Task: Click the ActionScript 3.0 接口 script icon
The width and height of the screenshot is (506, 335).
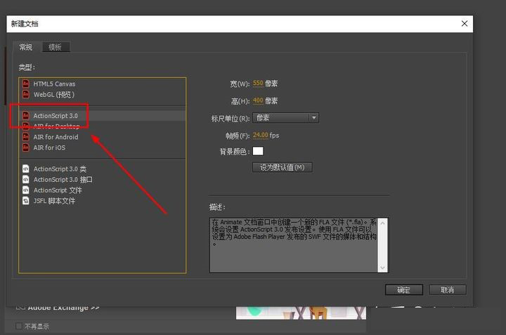Action: [26, 179]
